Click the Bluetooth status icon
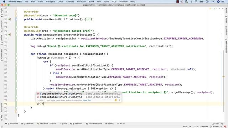 (x=191, y=1)
